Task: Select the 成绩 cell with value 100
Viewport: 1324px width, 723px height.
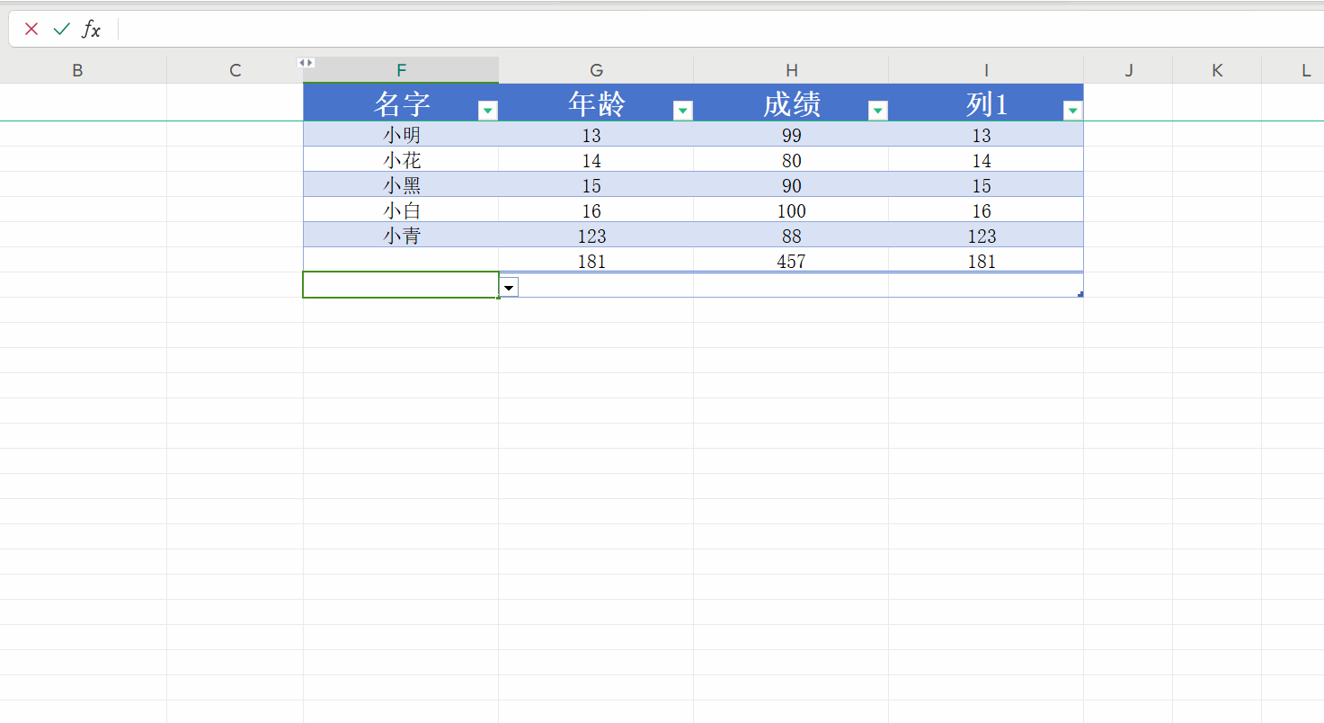Action: coord(791,211)
